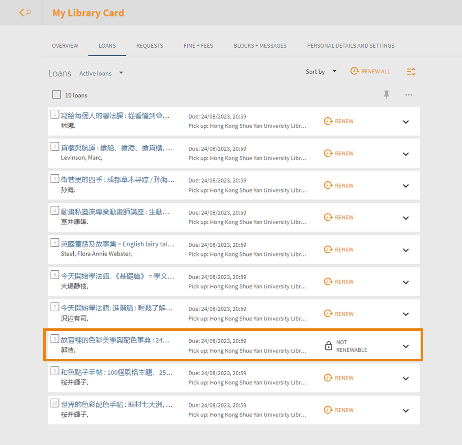
Task: Click the list view toggle icon beside Renew All
Action: coord(411,72)
